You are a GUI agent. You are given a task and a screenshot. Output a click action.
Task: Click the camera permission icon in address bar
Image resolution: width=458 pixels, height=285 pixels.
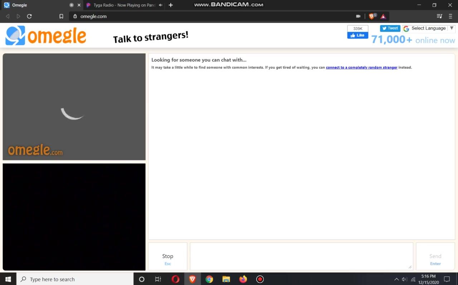click(358, 16)
